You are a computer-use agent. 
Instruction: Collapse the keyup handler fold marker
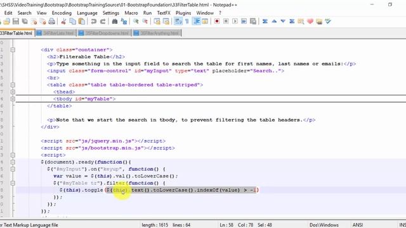pos(13,169)
